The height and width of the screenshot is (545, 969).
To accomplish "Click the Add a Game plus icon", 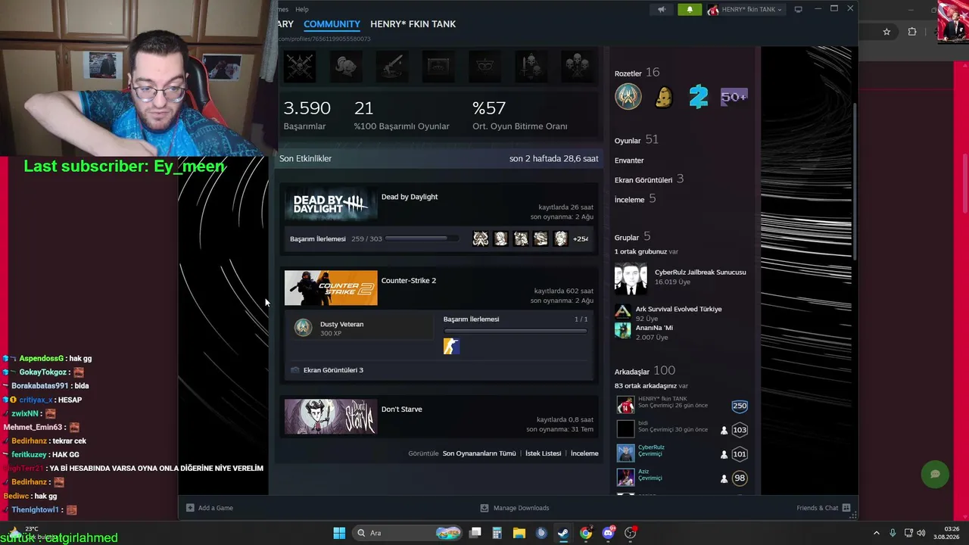I will (190, 508).
